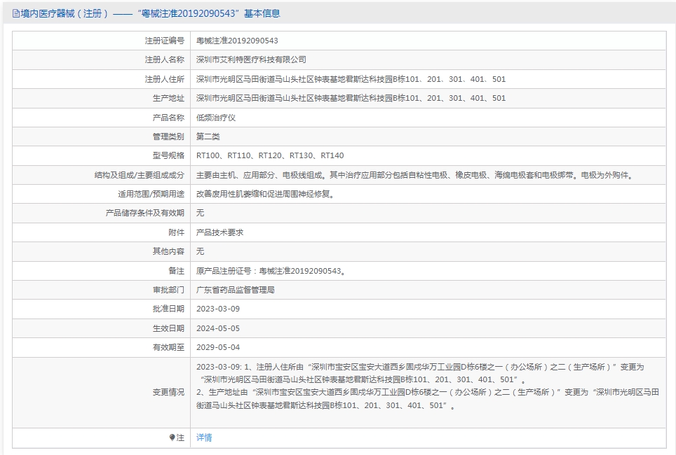Select registration number value 粤械注准20192090543
Screen dimensions: 676x455
(237, 41)
